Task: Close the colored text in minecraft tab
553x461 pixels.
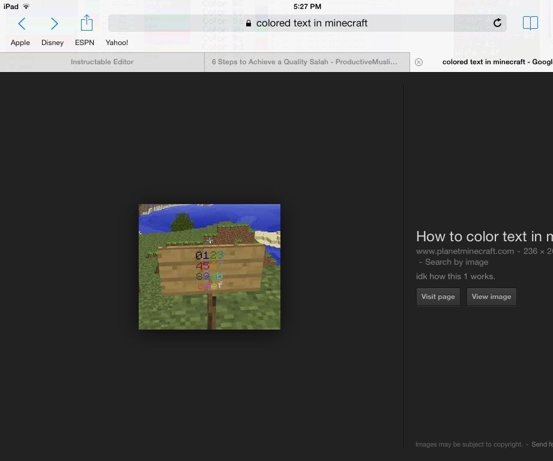Action: click(419, 62)
